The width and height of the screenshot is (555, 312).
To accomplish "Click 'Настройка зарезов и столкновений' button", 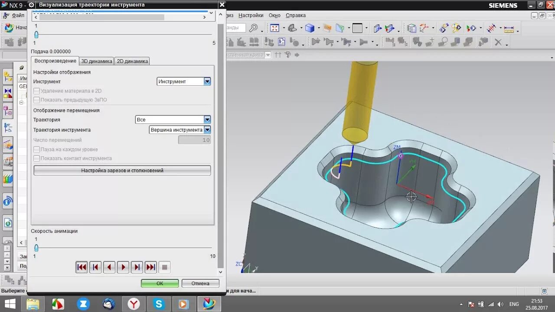I will [x=122, y=170].
